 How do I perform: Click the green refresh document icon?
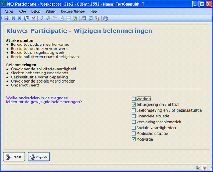[x=75, y=18]
